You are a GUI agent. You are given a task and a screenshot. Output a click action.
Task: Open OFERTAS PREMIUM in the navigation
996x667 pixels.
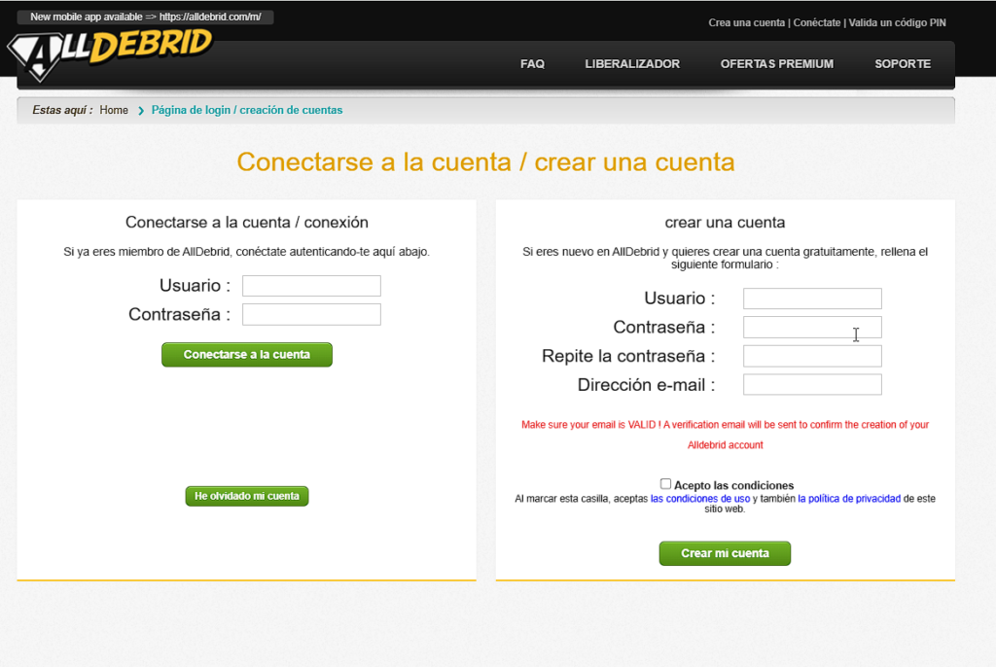777,64
